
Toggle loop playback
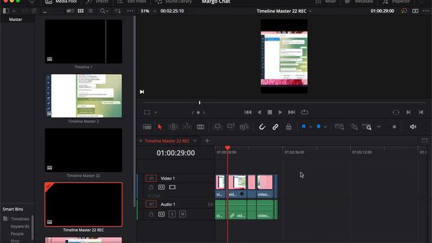[304, 112]
